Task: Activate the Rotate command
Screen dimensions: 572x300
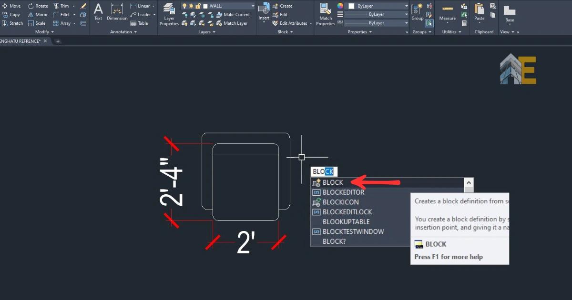Action: click(x=38, y=6)
